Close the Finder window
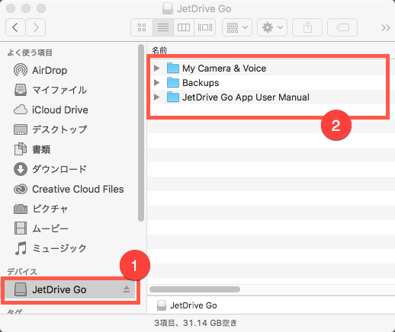This screenshot has height=332, width=395. [11, 8]
